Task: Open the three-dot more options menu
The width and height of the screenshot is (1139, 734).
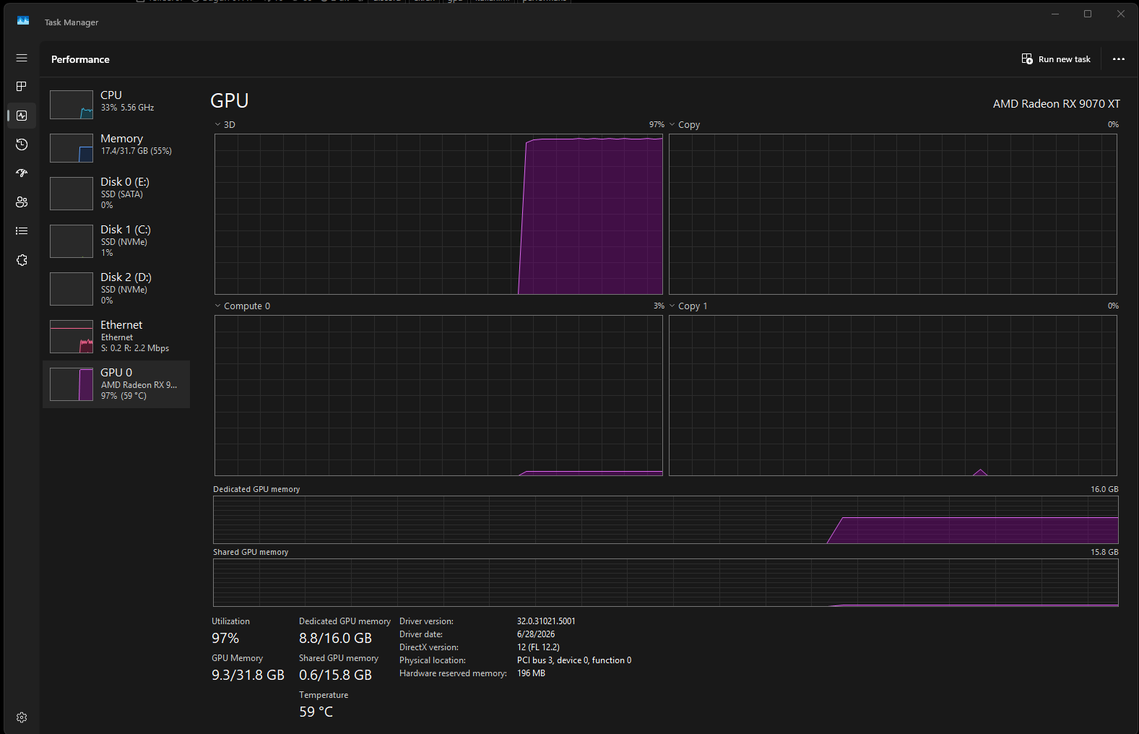Action: (x=1118, y=59)
